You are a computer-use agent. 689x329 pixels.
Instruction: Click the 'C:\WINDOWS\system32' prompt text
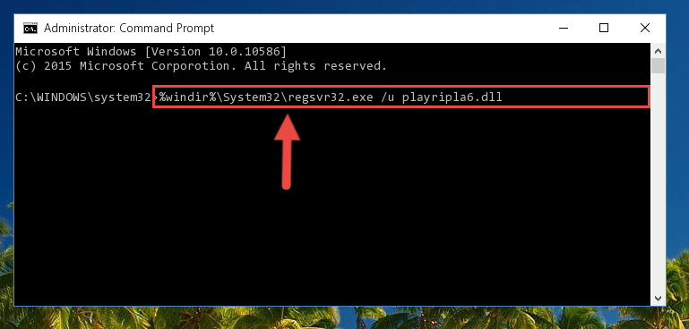pos(83,97)
